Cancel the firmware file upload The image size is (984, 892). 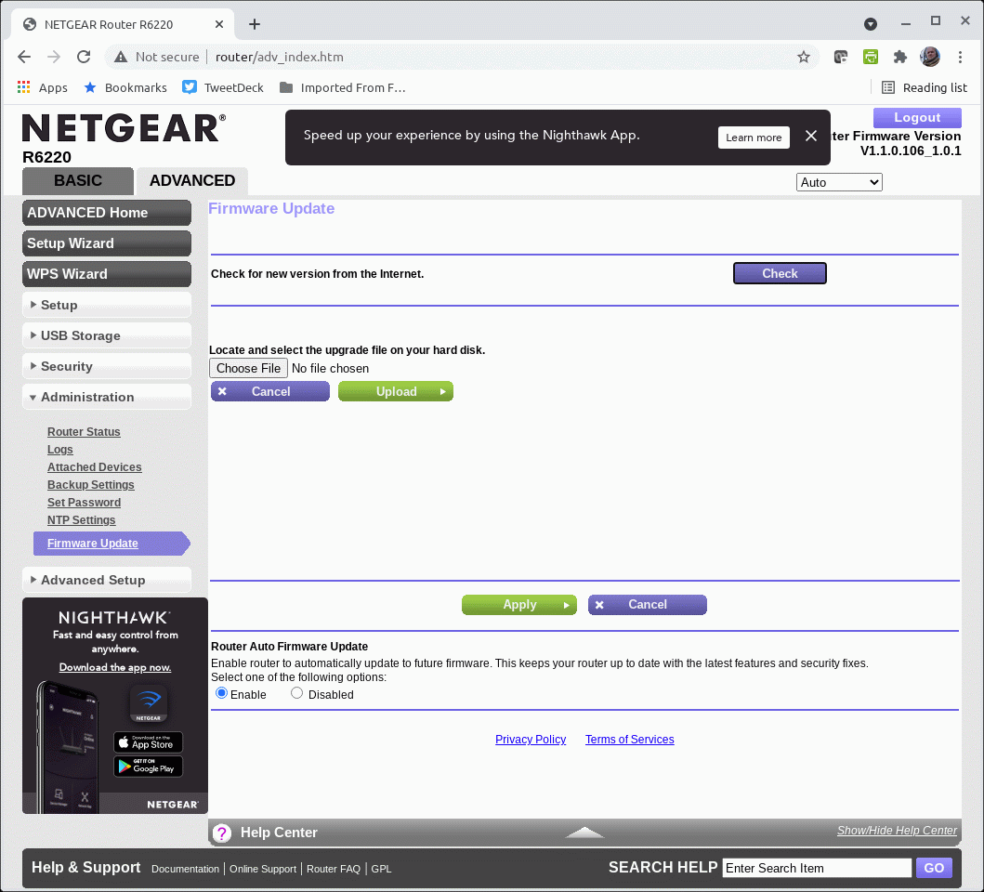tap(269, 392)
